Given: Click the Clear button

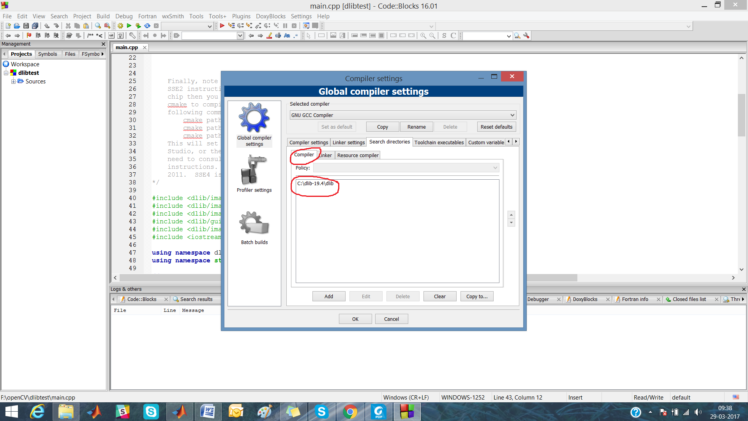Looking at the screenshot, I should tap(440, 296).
